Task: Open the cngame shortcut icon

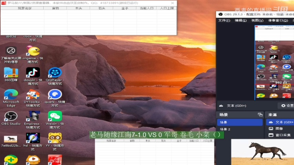Action: (x=33, y=51)
